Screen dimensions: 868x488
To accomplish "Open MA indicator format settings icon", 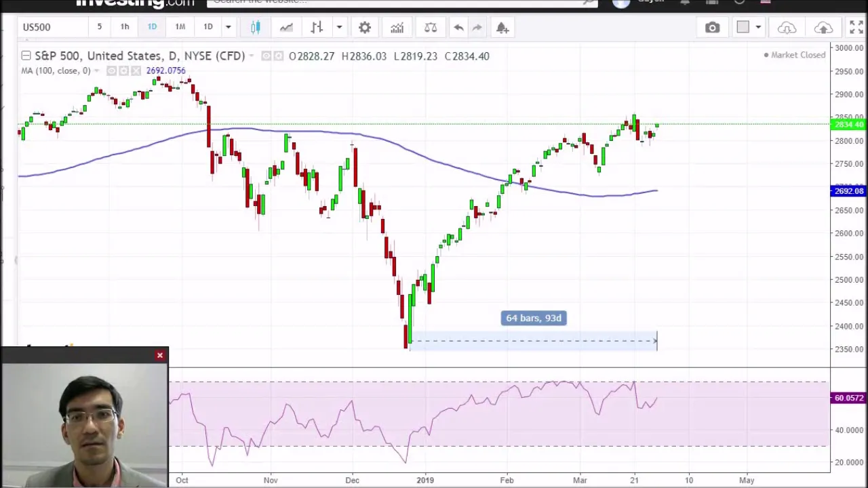I will [123, 71].
